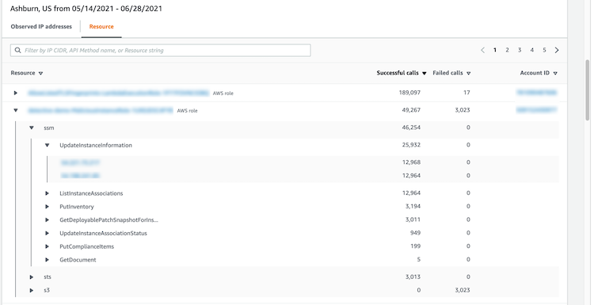Click UpdateInstanceAssociationStatus text
The image size is (594, 305).
coord(103,233)
